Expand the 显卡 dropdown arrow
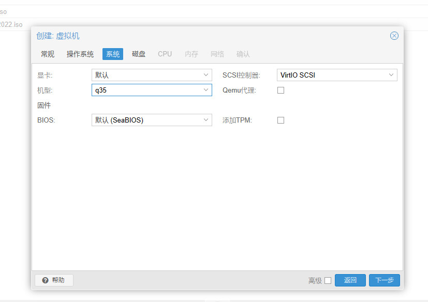428x302 pixels. [206, 75]
